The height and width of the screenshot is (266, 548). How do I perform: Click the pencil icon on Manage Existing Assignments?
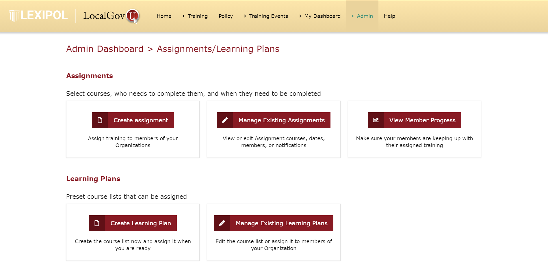pos(225,120)
